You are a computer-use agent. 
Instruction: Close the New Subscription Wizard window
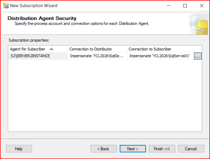click(201, 6)
